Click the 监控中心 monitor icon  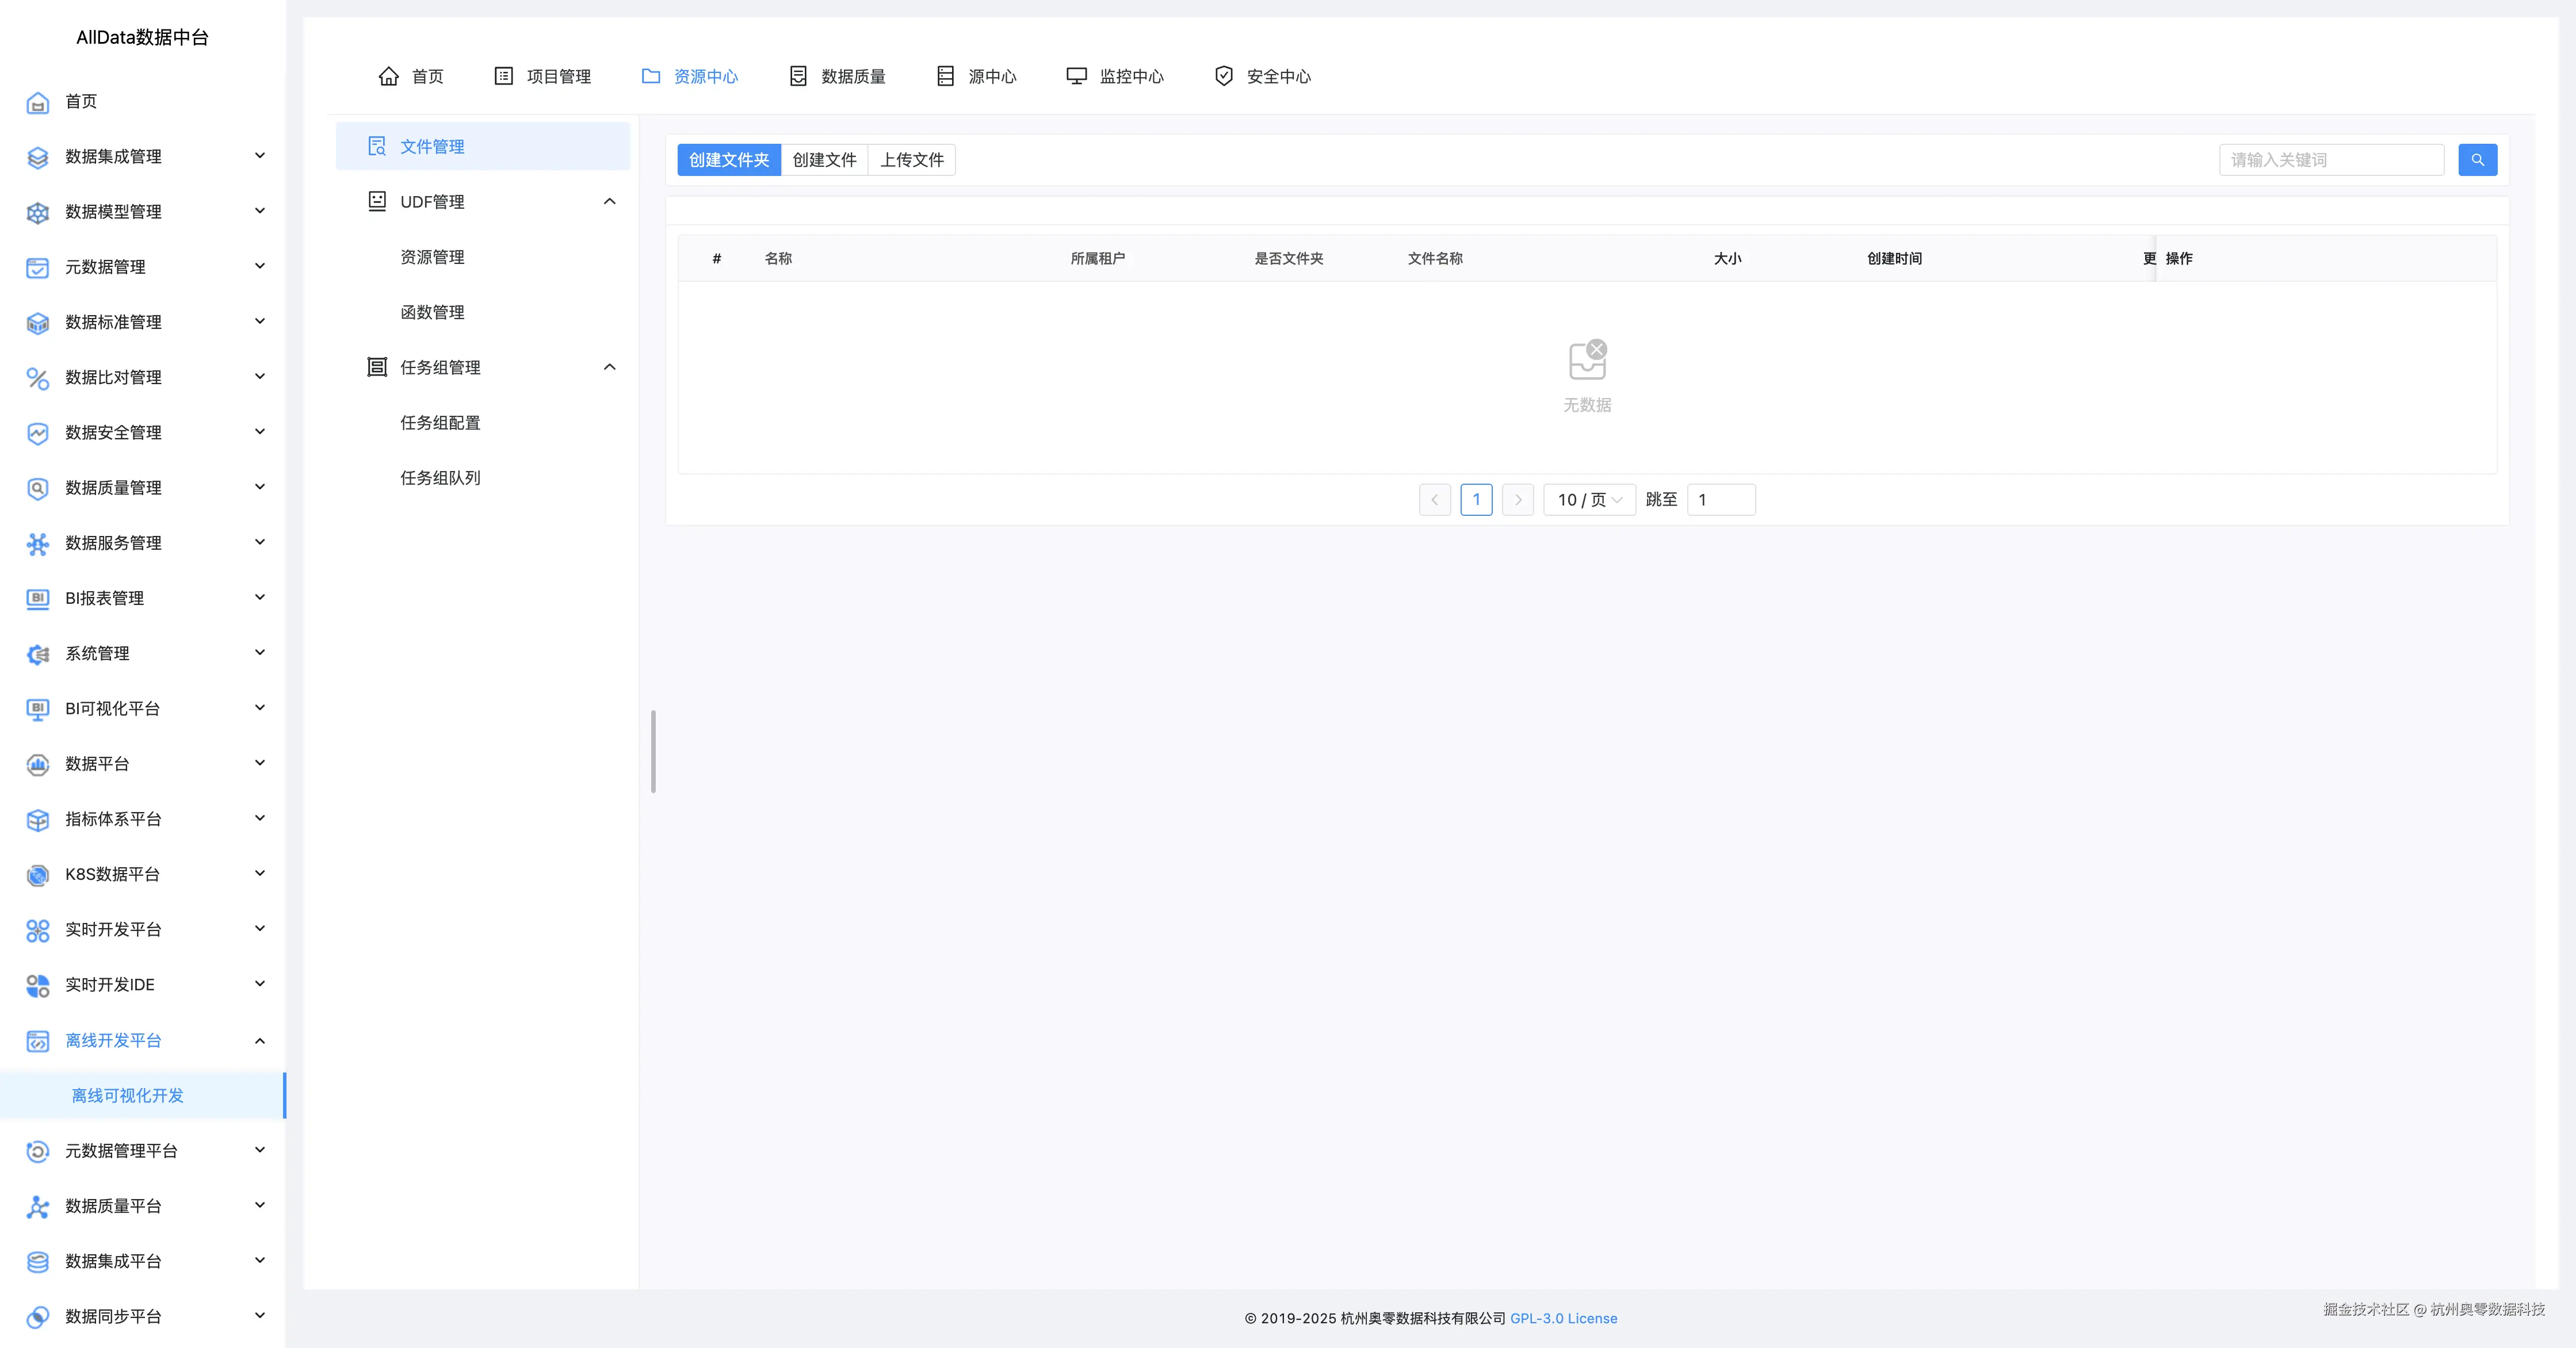coord(1076,76)
